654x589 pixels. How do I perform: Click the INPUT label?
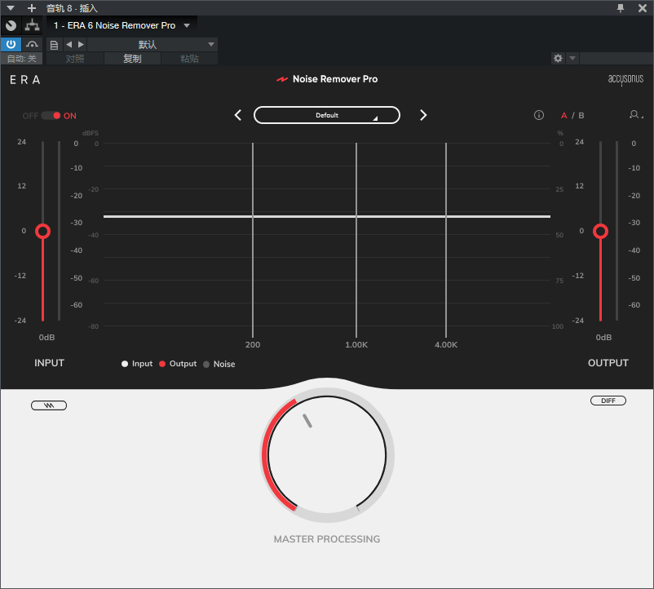click(49, 363)
